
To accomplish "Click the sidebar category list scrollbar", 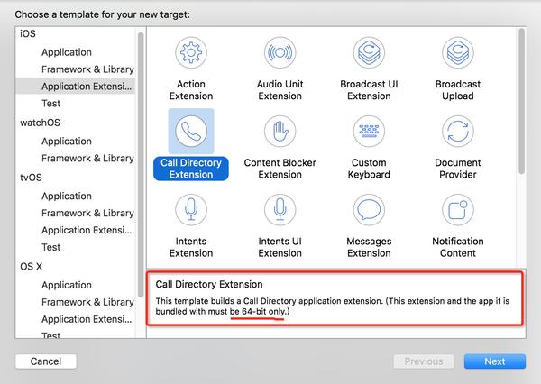I will pyautogui.click(x=141, y=165).
